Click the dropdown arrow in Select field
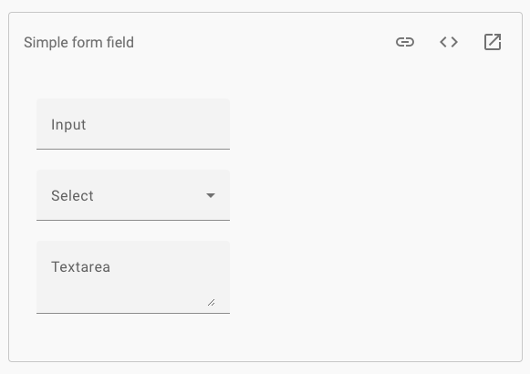This screenshot has height=374, width=530. pos(211,195)
